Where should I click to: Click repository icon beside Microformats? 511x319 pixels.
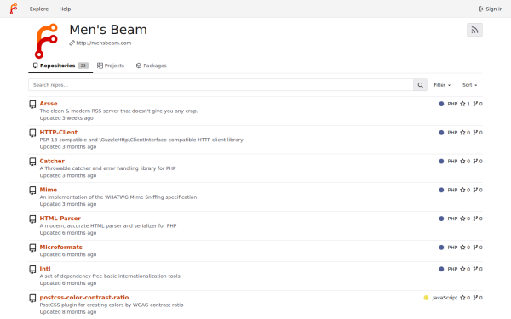pyautogui.click(x=32, y=248)
